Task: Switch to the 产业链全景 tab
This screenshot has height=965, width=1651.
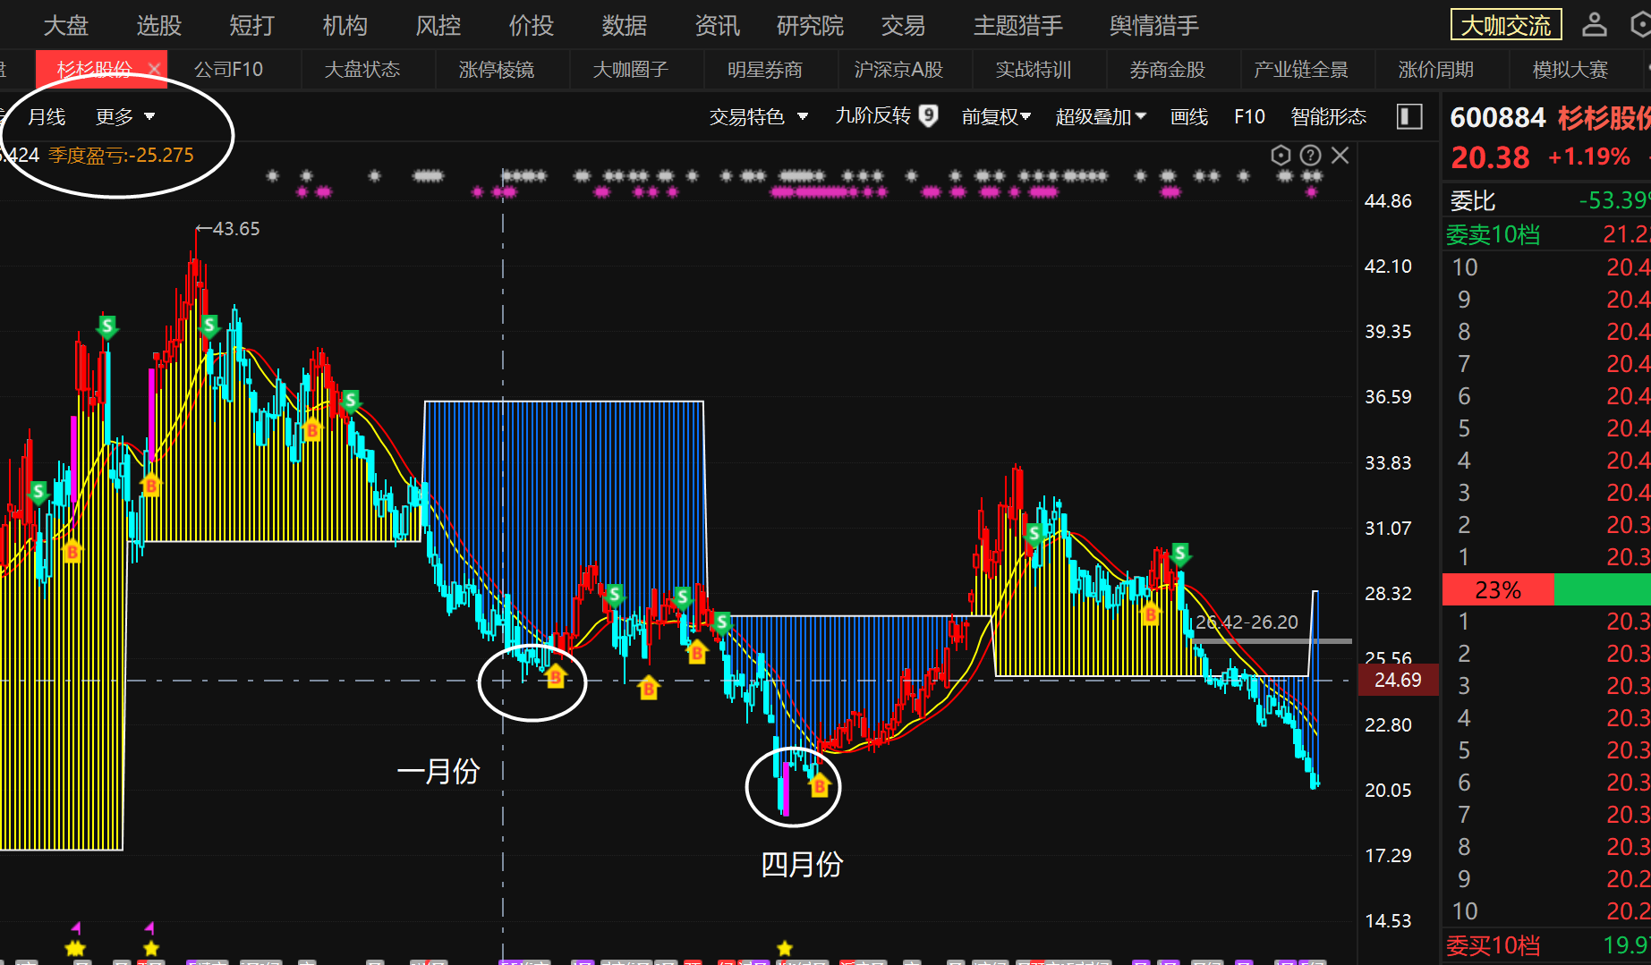Action: tap(1302, 69)
